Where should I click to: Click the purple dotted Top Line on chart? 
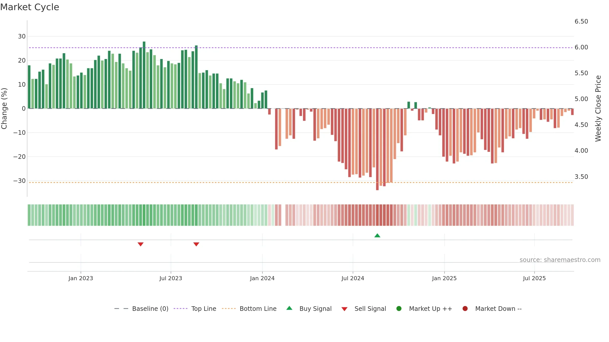coord(301,48)
